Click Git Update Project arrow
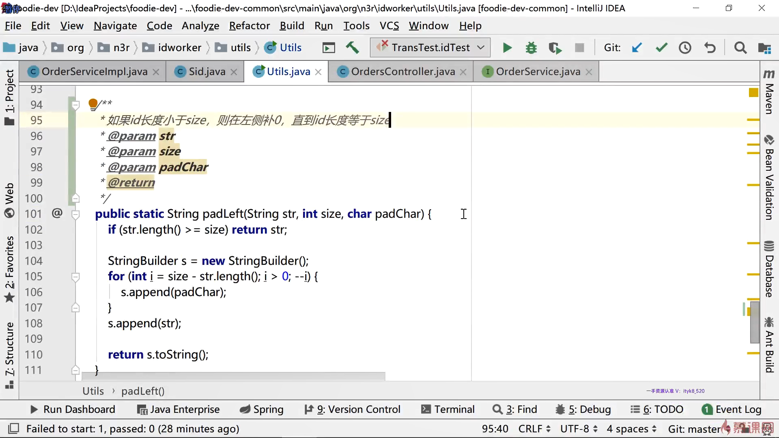The image size is (779, 438). [x=637, y=48]
